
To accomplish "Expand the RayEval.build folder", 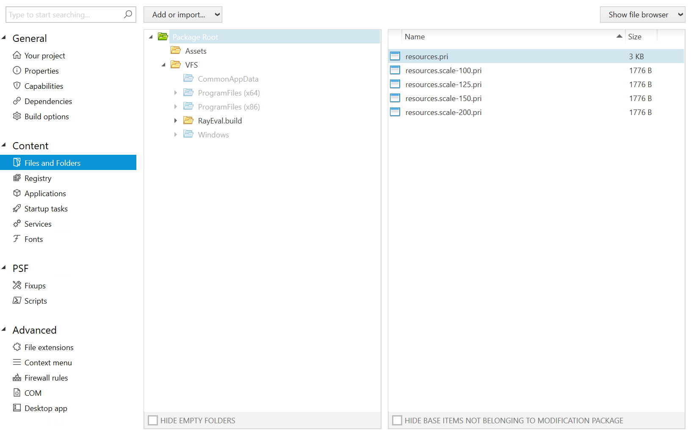I will [176, 121].
